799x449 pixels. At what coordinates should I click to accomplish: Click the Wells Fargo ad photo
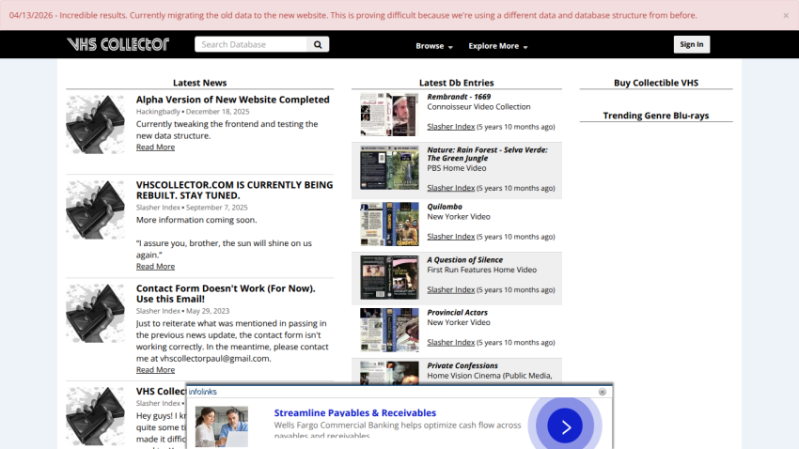(222, 426)
